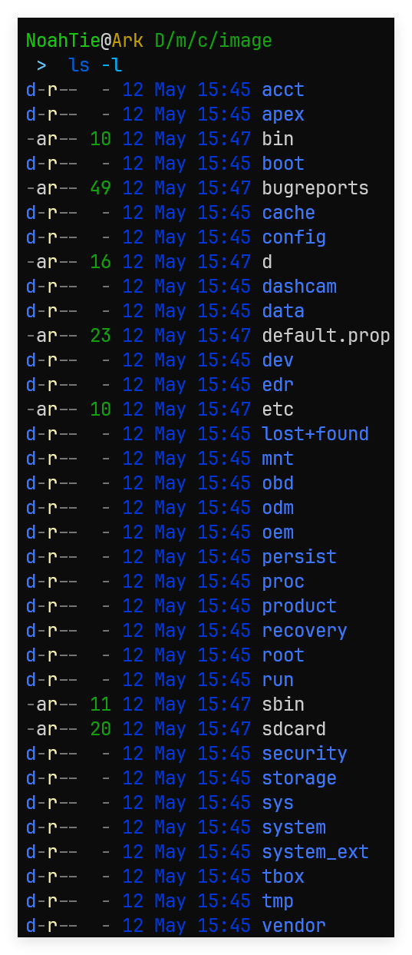Click the file named d
The width and height of the screenshot is (412, 955).
click(267, 262)
